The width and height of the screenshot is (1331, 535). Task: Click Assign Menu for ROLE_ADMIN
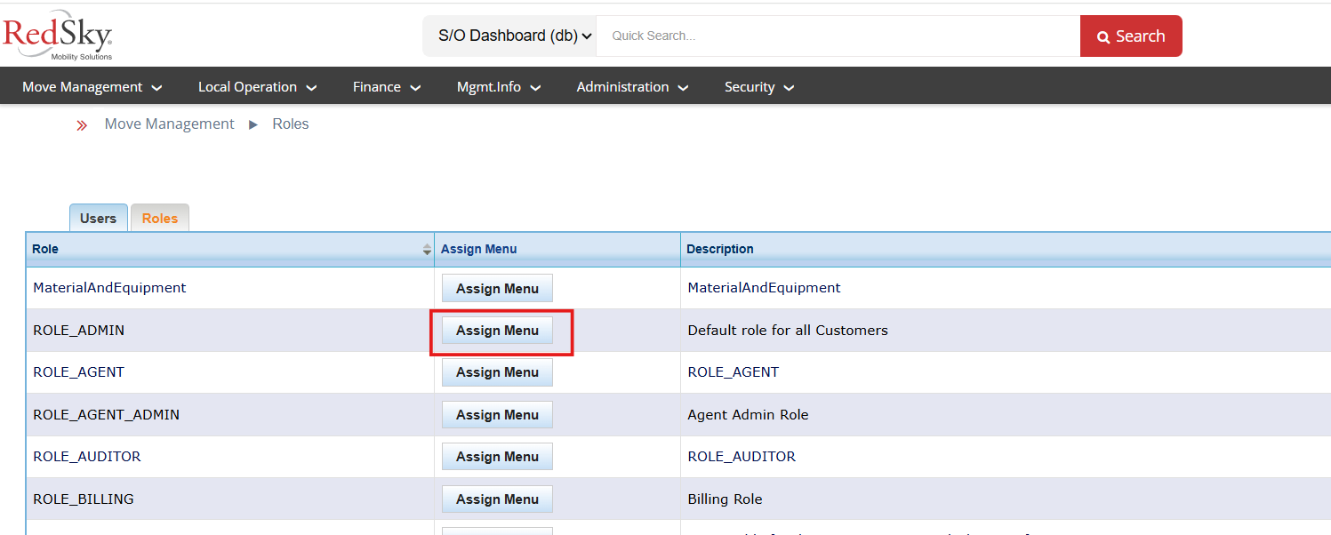tap(498, 331)
